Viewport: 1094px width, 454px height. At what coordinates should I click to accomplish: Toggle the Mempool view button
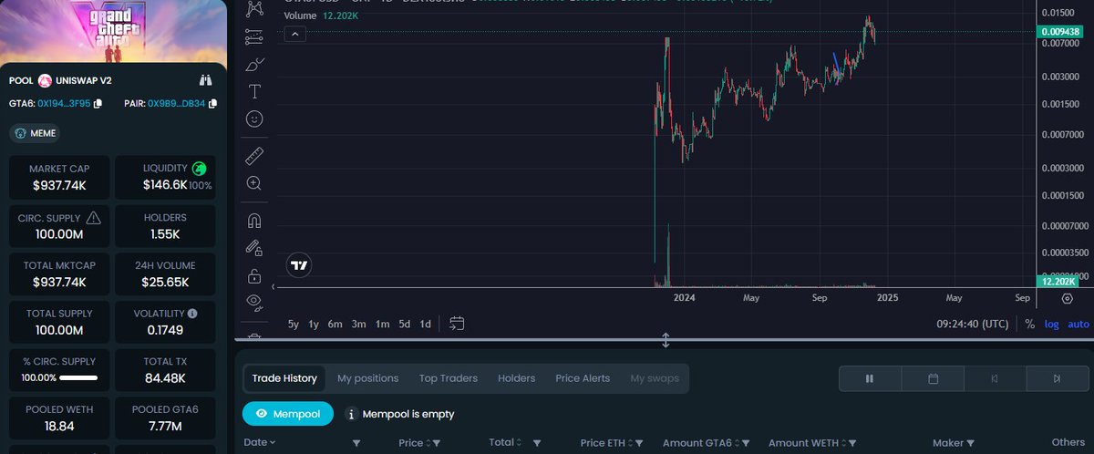pos(288,414)
